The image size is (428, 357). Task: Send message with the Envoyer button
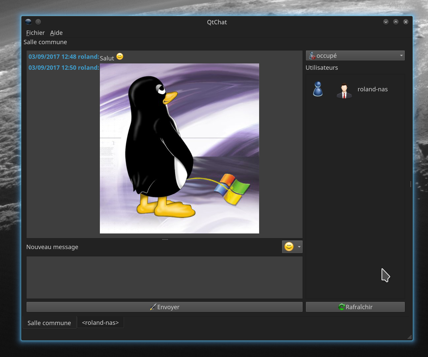click(x=165, y=307)
